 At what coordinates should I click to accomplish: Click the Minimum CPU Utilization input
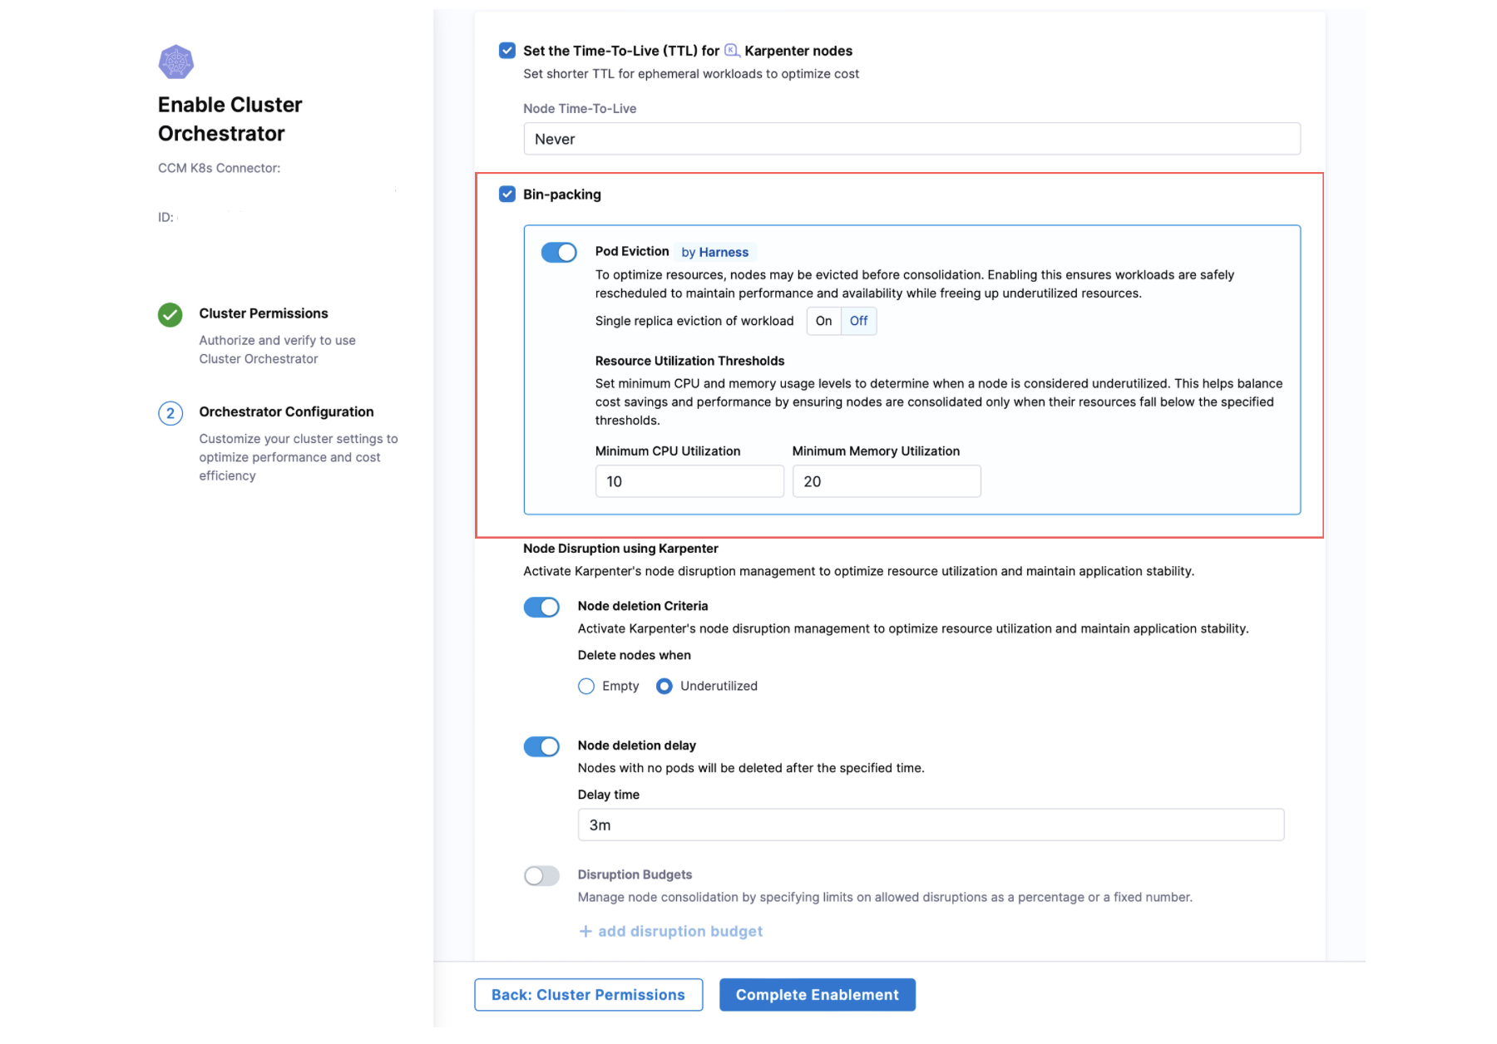(689, 481)
